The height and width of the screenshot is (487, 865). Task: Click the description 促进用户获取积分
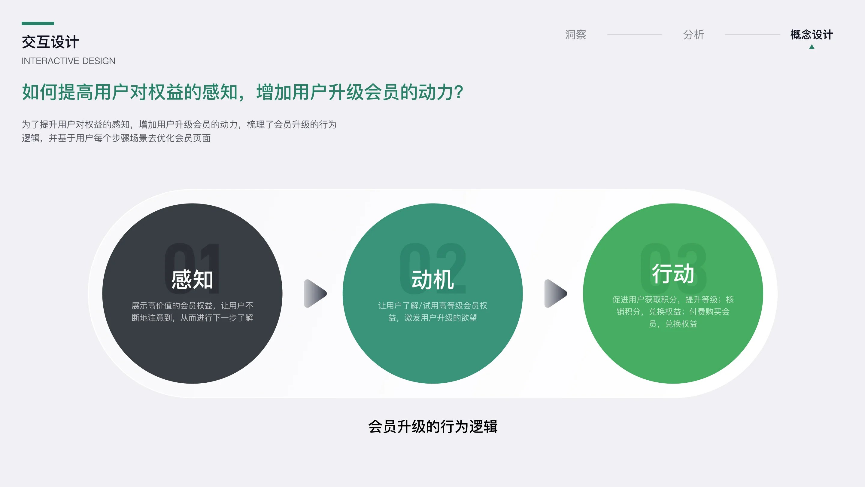673,311
